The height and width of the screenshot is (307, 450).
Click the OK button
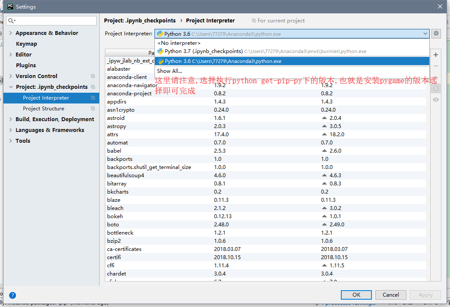(356, 294)
